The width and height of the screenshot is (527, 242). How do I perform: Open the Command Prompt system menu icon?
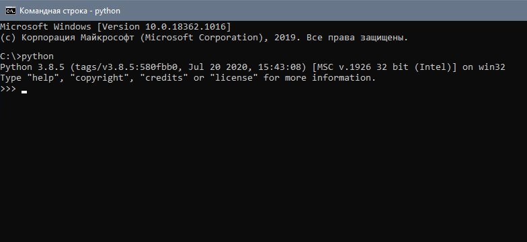(11, 11)
